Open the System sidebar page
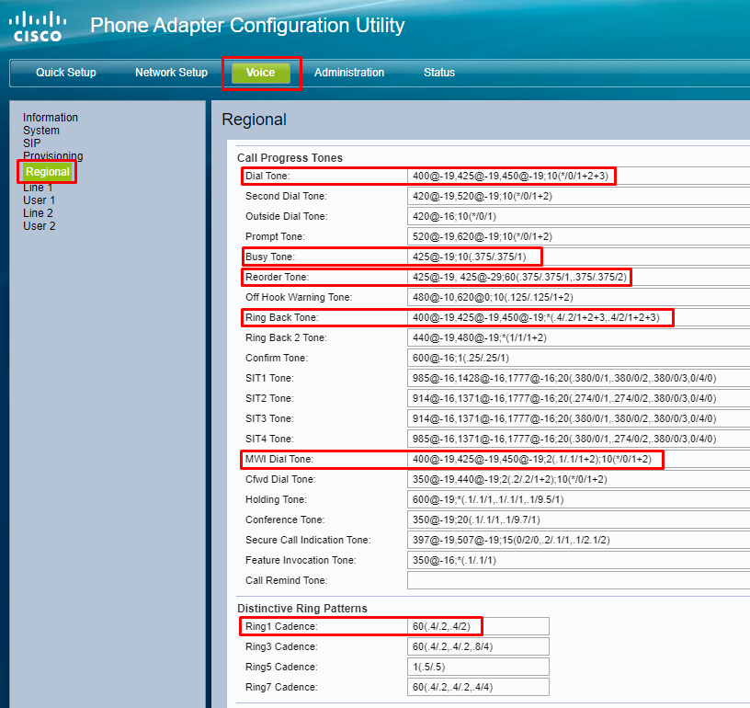The width and height of the screenshot is (750, 708). tap(41, 131)
